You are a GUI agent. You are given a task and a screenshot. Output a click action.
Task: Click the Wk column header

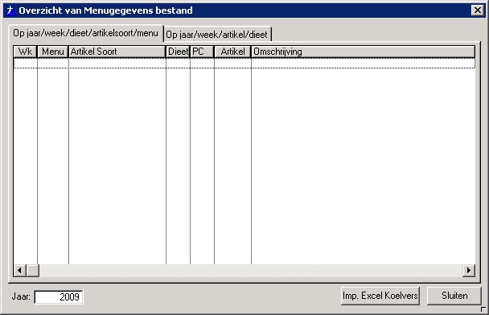[x=25, y=52]
